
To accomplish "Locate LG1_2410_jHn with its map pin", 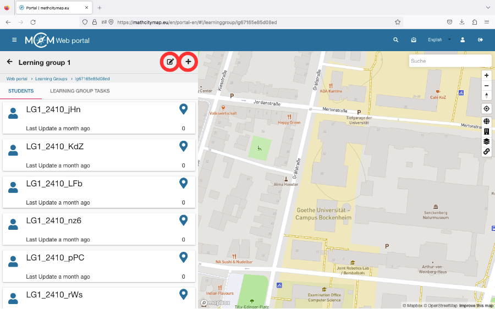I will click(x=184, y=109).
